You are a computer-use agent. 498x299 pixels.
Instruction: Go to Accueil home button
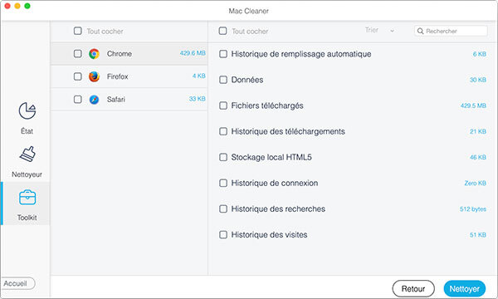pos(17,283)
